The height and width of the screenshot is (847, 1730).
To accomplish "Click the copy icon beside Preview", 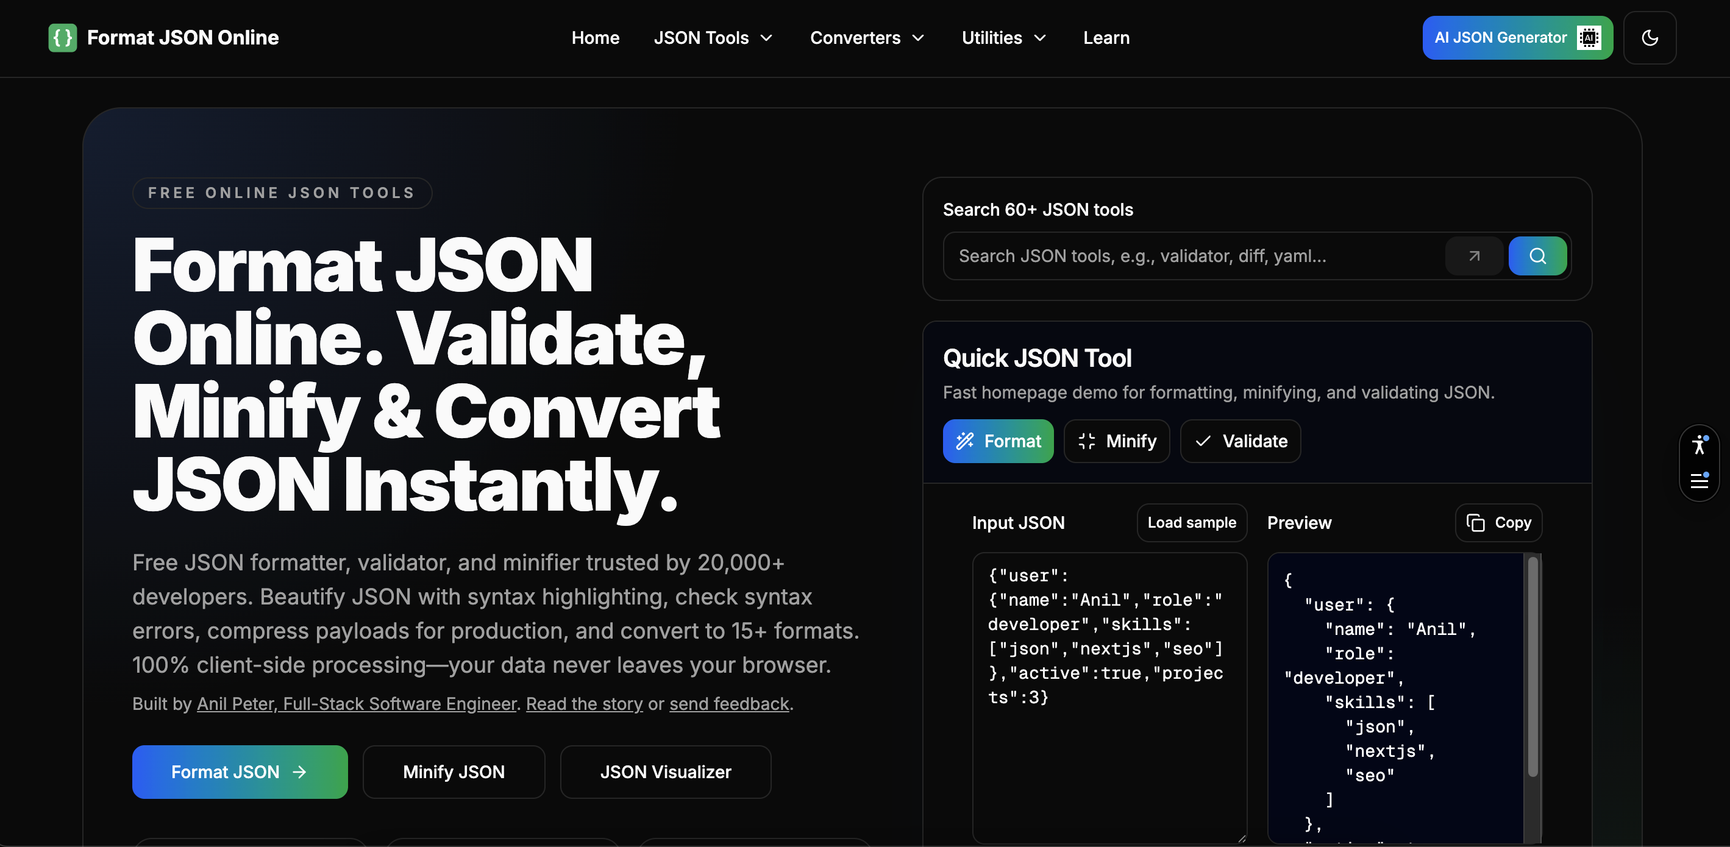I will 1475,522.
